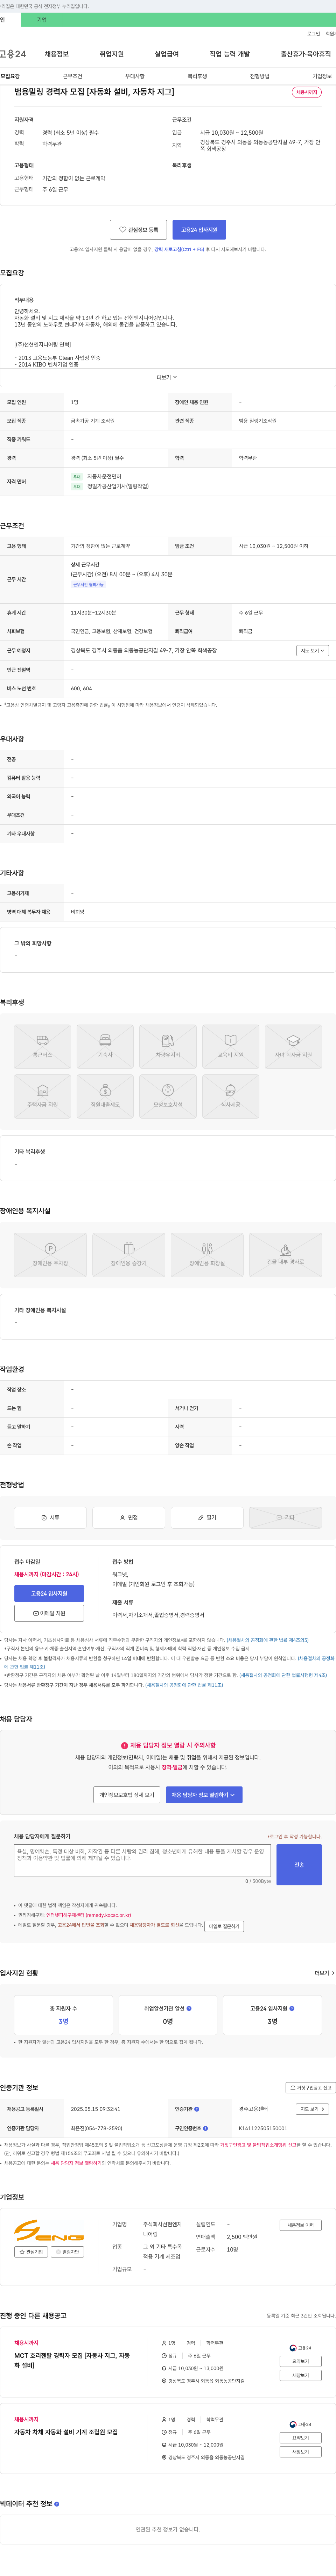Viewport: 336px width, 2576px height.
Task: Click the 전송 send button
Action: point(299,1865)
